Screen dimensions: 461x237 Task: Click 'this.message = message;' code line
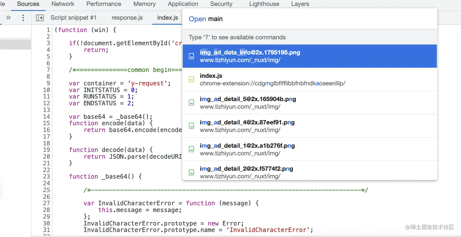tap(140, 210)
